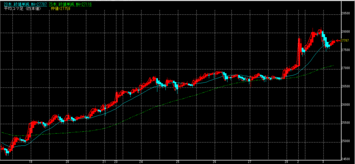Select date 24 on the time axis
The height and width of the screenshot is (164, 355).
[x=141, y=161]
